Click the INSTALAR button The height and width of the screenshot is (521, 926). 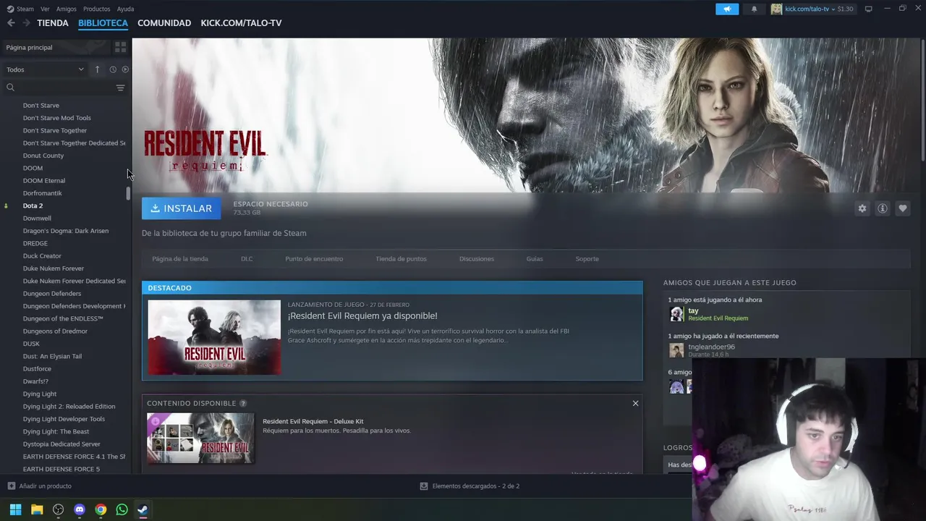[182, 208]
